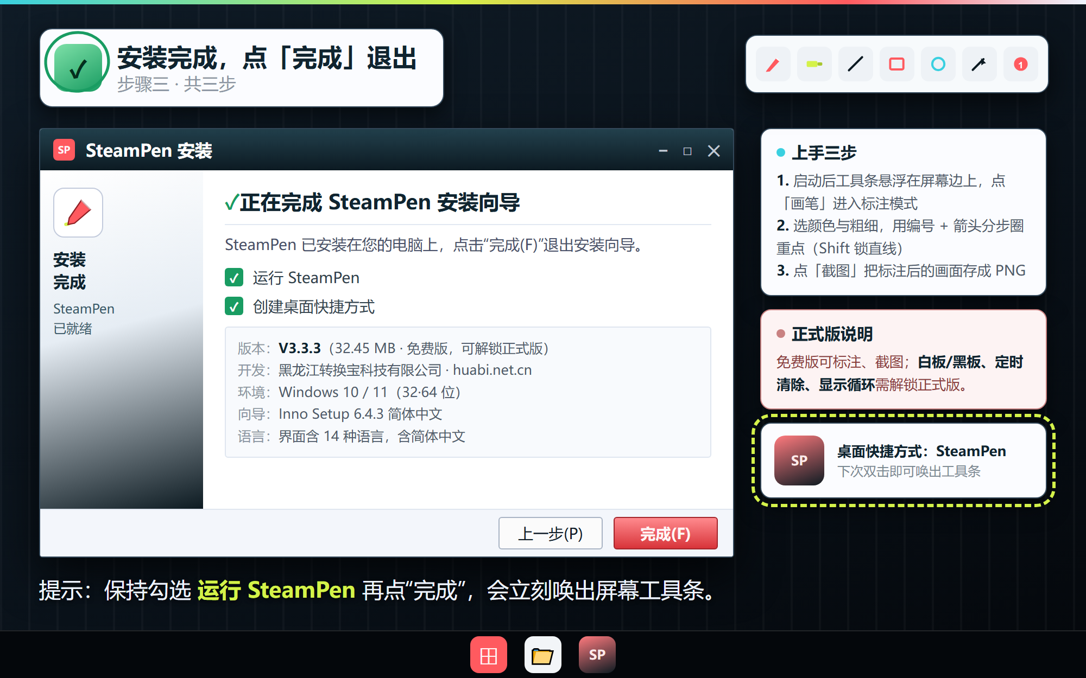The width and height of the screenshot is (1086, 678).
Task: Click the green checkmark step badge
Action: pyautogui.click(x=78, y=67)
